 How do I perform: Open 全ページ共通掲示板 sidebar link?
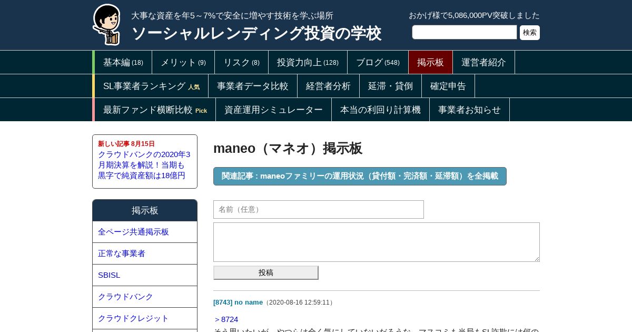(x=145, y=232)
